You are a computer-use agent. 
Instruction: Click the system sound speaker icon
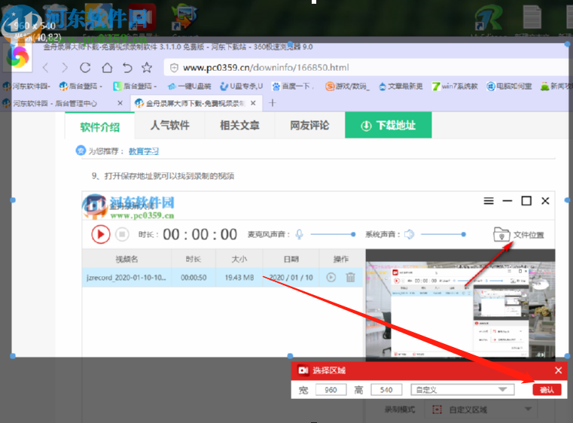[x=409, y=234]
